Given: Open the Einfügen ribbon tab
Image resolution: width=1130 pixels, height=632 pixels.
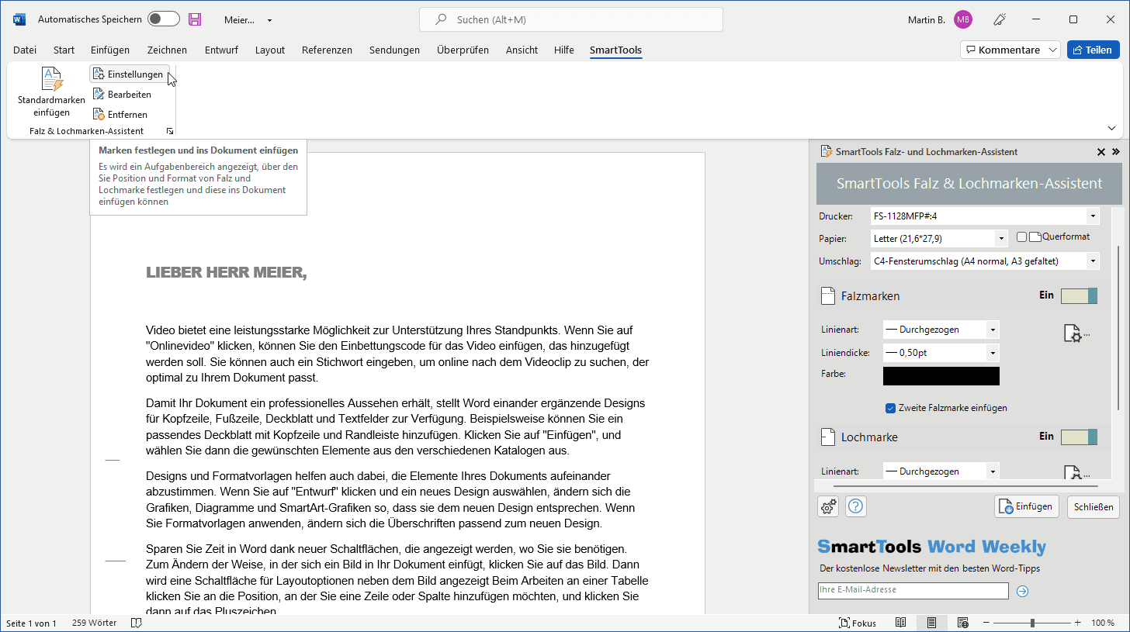Looking at the screenshot, I should [110, 50].
